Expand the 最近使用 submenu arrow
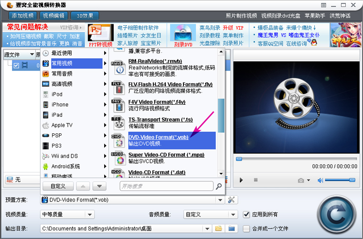Image resolution: width=363 pixels, height=239 pixels. tap(105, 53)
